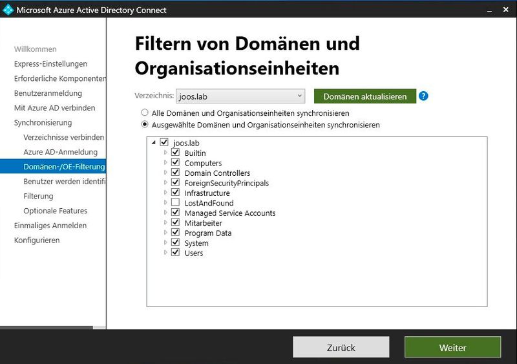Image resolution: width=517 pixels, height=364 pixels.
Task: Select the LostAndFound tree label
Action: coord(209,203)
